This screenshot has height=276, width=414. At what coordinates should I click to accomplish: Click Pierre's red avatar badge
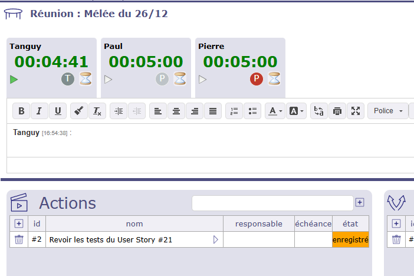coord(256,79)
